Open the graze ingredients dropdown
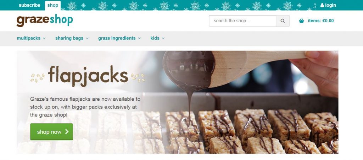This screenshot has width=363, height=160. tap(119, 38)
